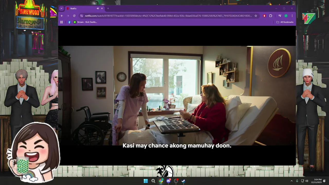The image size is (329, 185).
Task: Open the Stream - Kick Dashboard bookmark
Action: click(x=85, y=22)
